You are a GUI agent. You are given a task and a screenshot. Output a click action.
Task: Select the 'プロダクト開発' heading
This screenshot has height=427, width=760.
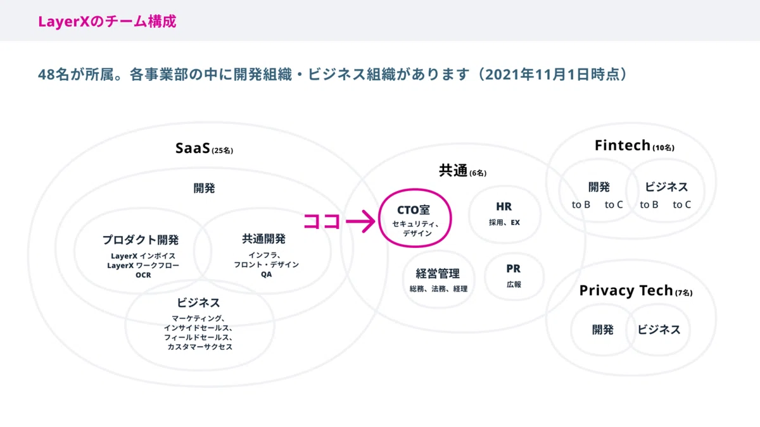(x=141, y=240)
